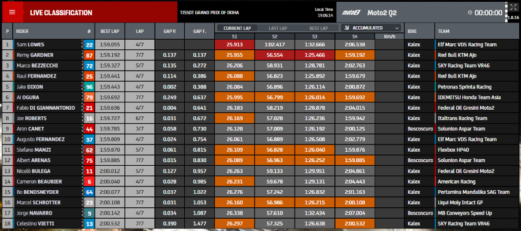Click the Km/h column header
This screenshot has height=231, width=521.
[389, 37]
